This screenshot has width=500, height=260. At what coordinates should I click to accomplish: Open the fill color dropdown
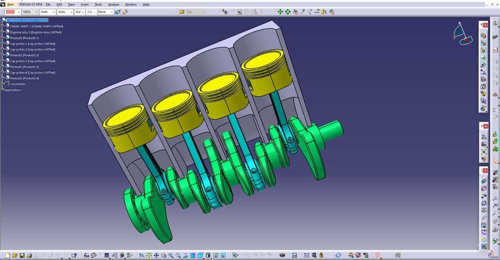(18, 12)
